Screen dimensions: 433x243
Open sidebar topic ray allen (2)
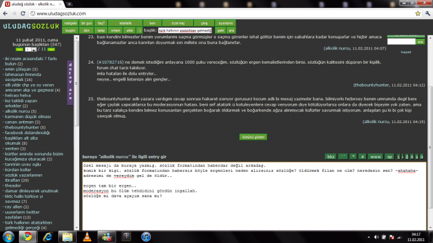[17, 207]
